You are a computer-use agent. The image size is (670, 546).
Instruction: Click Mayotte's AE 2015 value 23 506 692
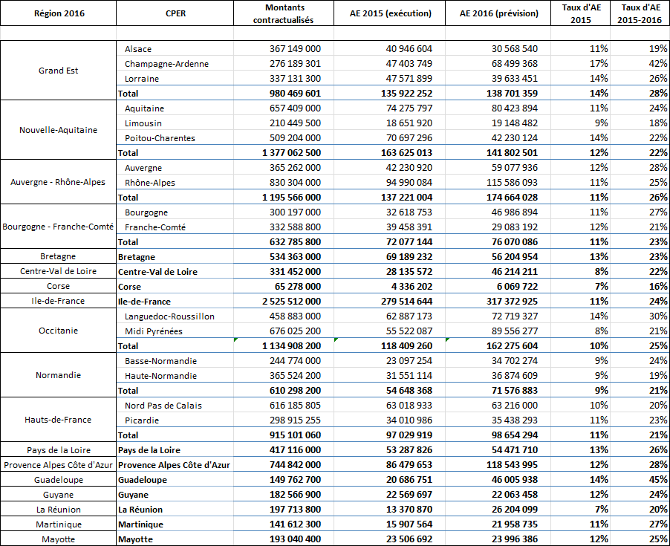[404, 539]
